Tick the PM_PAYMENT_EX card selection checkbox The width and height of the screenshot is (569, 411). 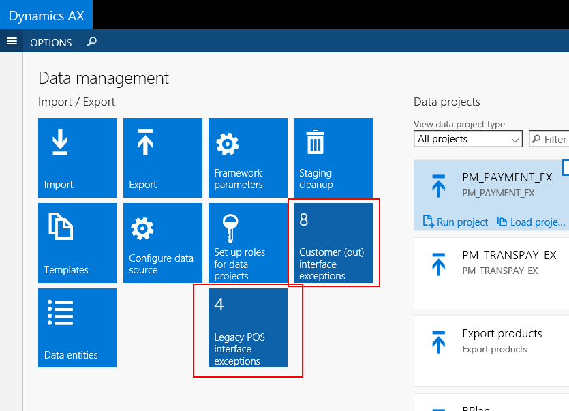pyautogui.click(x=566, y=168)
